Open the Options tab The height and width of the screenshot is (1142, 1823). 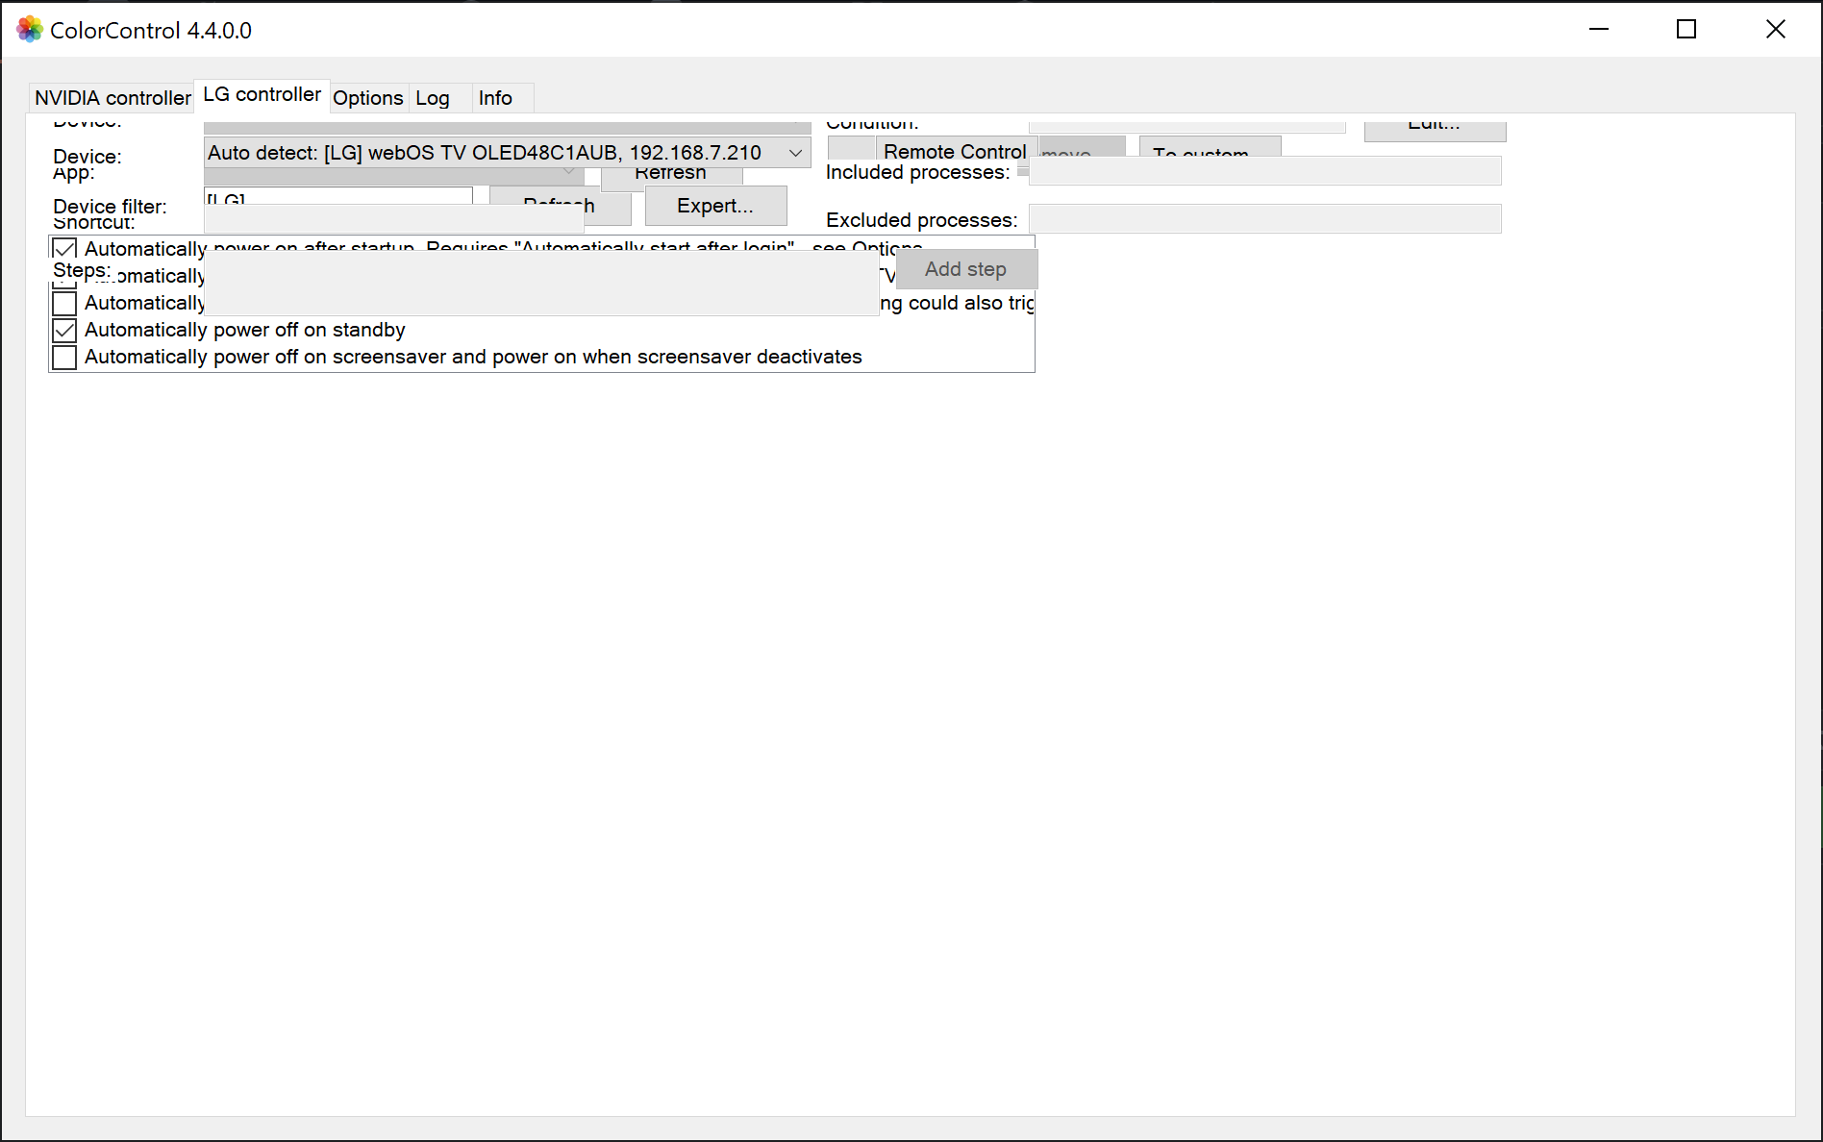[x=368, y=97]
